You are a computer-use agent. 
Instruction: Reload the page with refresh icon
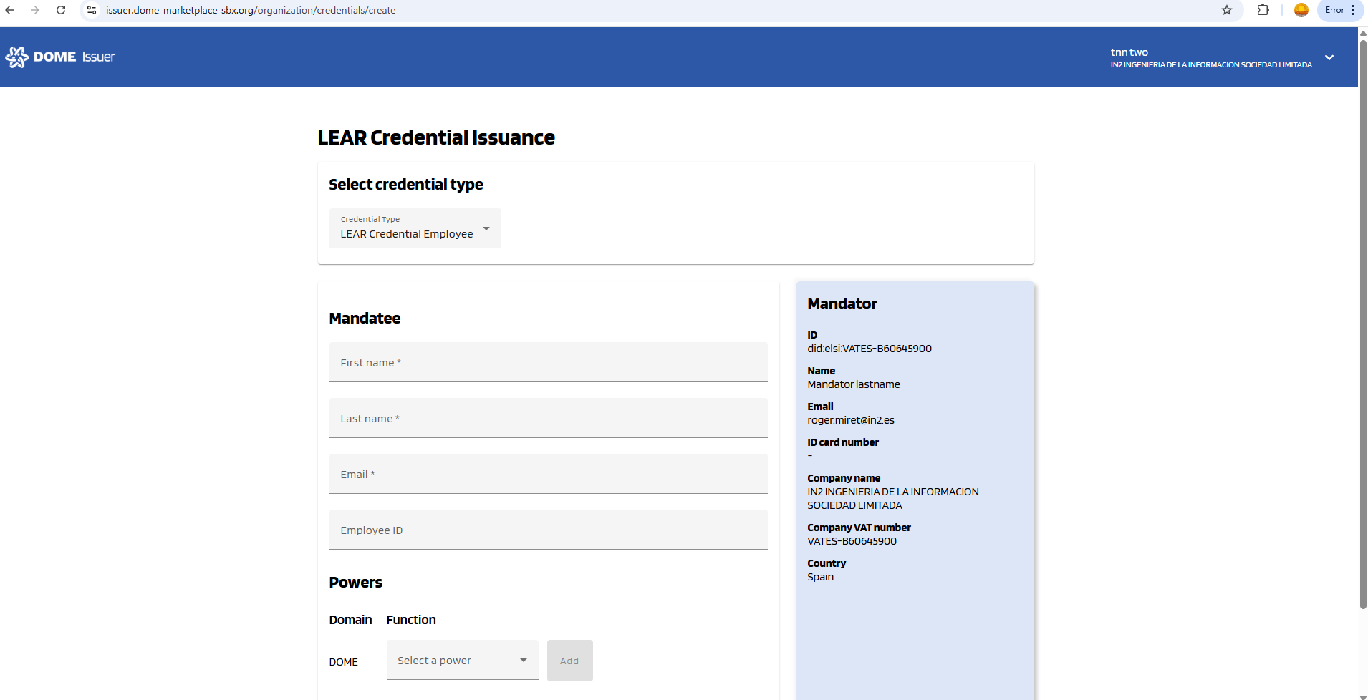tap(61, 10)
